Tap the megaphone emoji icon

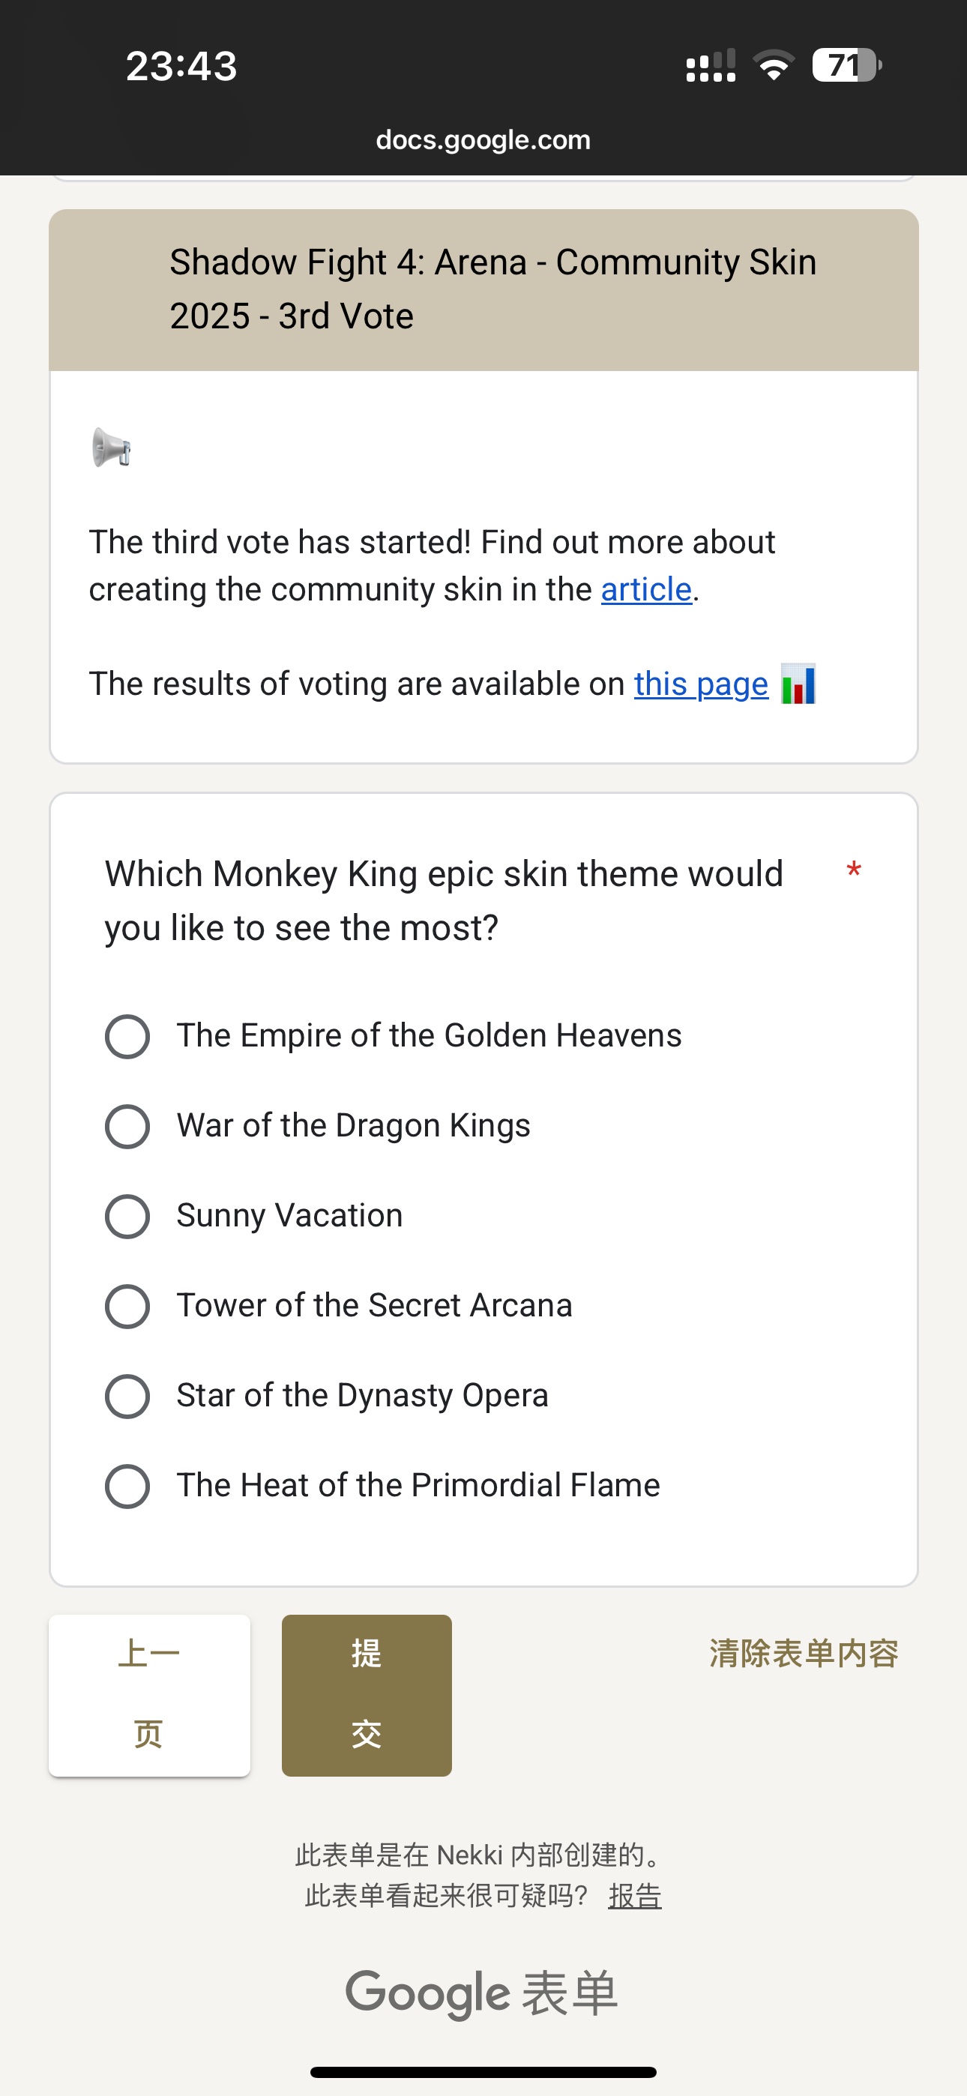[112, 447]
